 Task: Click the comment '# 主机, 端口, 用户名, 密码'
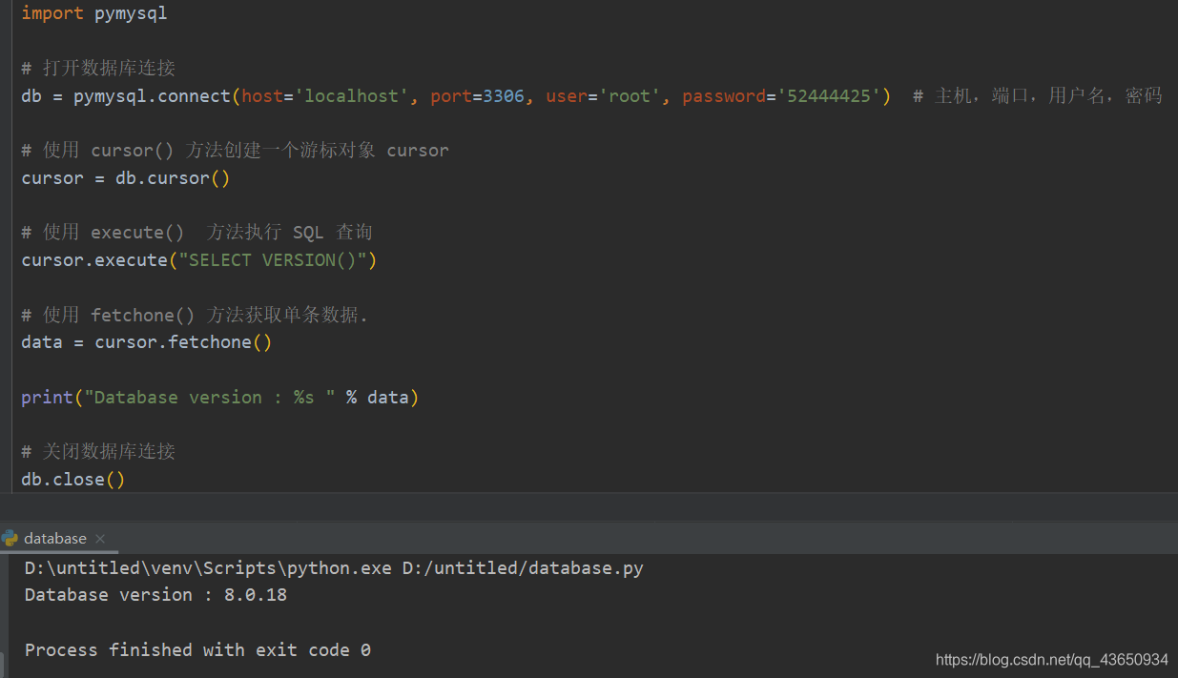pos(1038,96)
